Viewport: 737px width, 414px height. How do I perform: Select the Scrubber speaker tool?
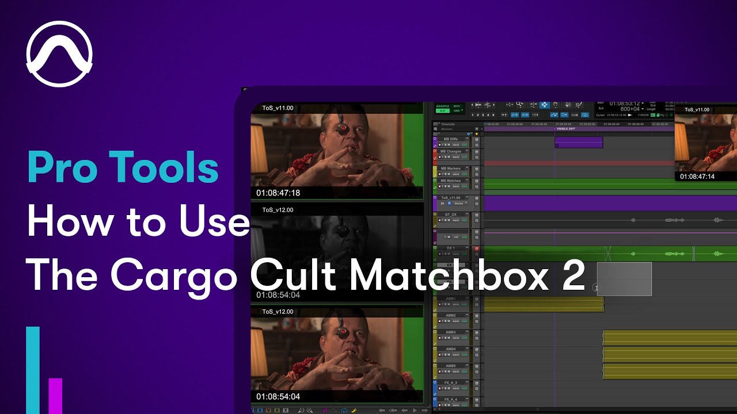[568, 105]
